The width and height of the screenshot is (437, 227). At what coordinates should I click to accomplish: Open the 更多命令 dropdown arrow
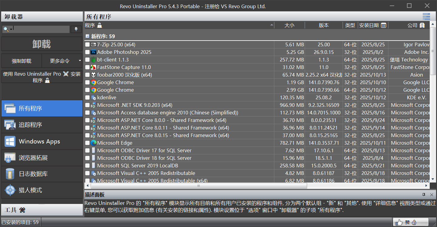click(80, 61)
